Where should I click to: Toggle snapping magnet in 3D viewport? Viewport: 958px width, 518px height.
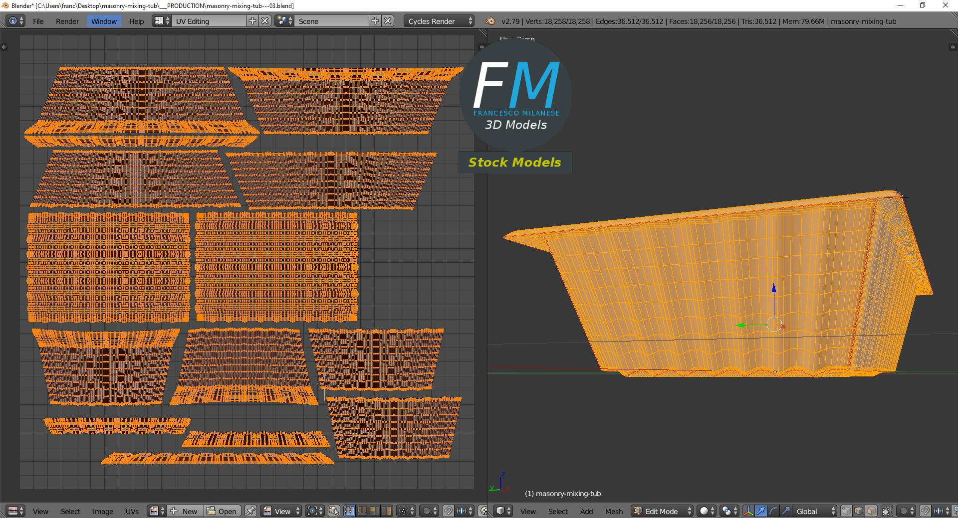pos(925,511)
